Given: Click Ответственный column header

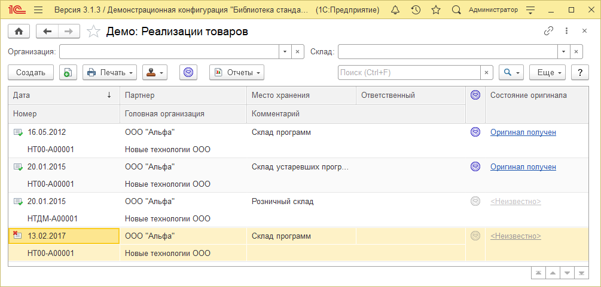Looking at the screenshot, I should (411, 95).
